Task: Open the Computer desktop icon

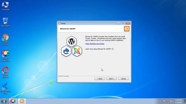Action: tap(5, 6)
